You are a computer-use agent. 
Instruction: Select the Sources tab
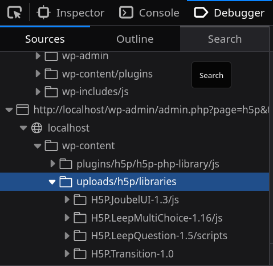click(45, 39)
